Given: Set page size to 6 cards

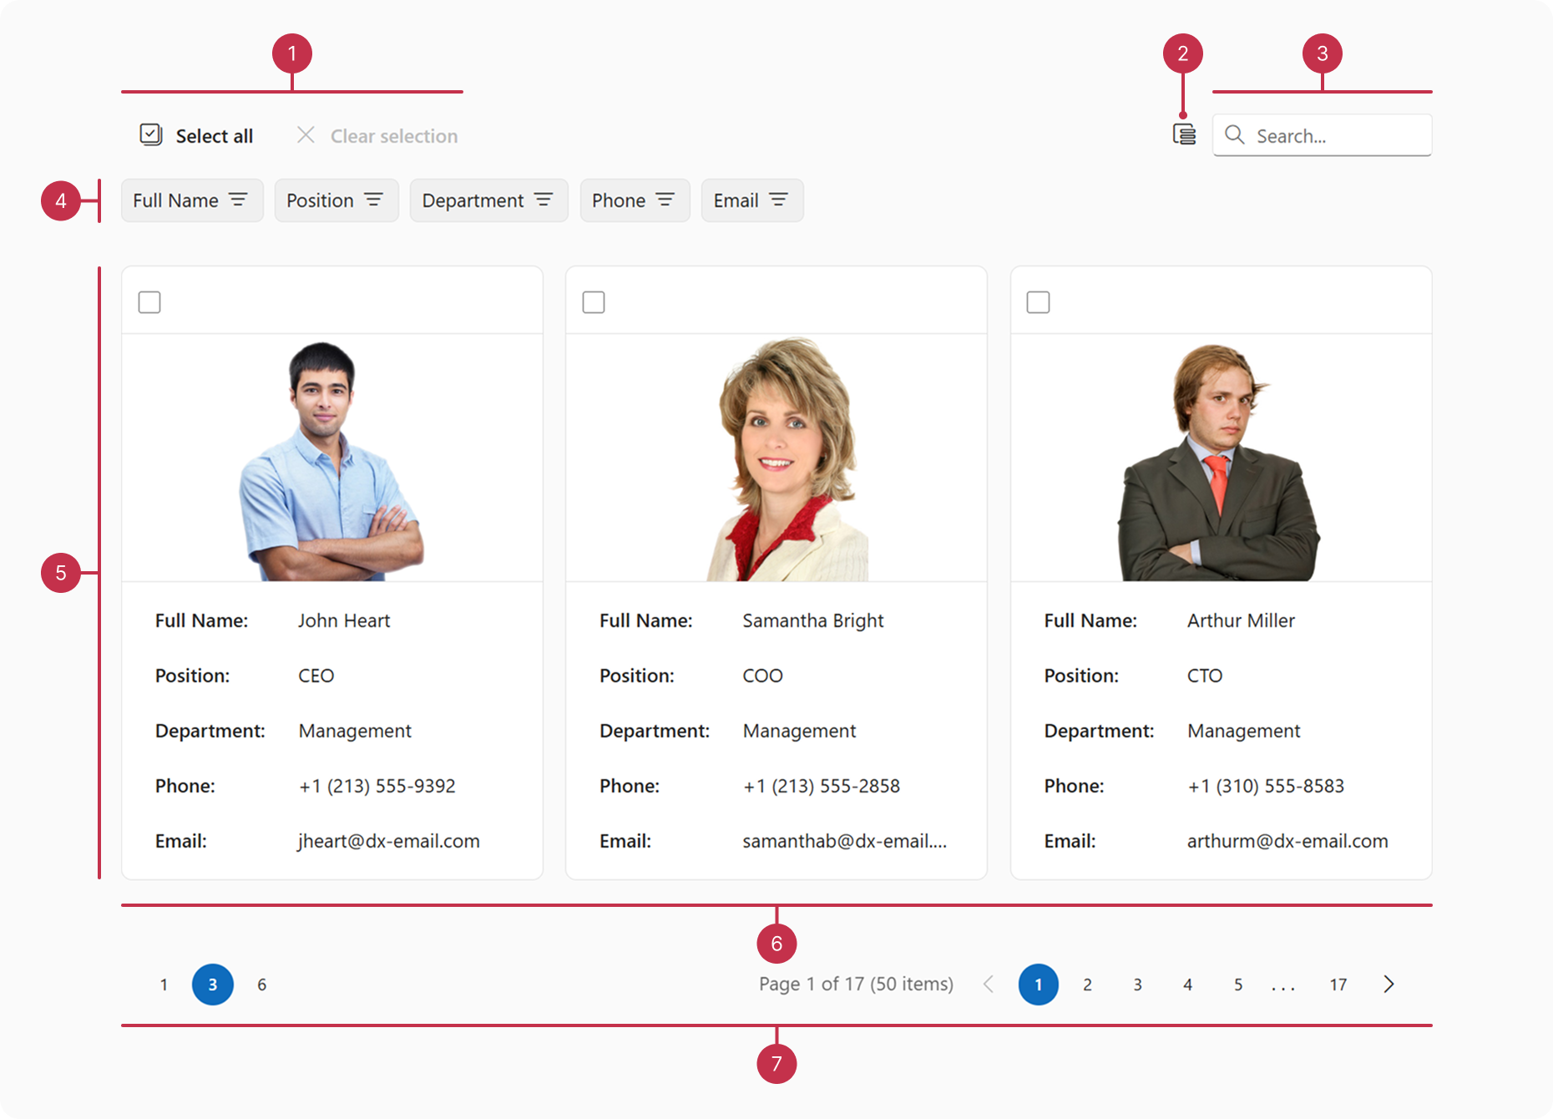Looking at the screenshot, I should (262, 984).
